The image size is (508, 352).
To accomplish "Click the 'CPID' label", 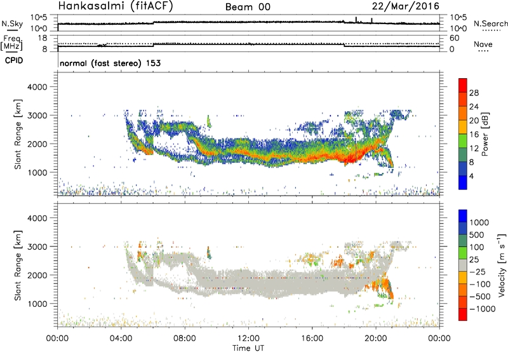I will click(14, 60).
